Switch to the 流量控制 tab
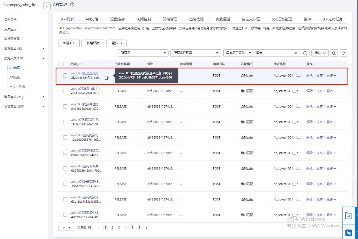 [x=117, y=19]
